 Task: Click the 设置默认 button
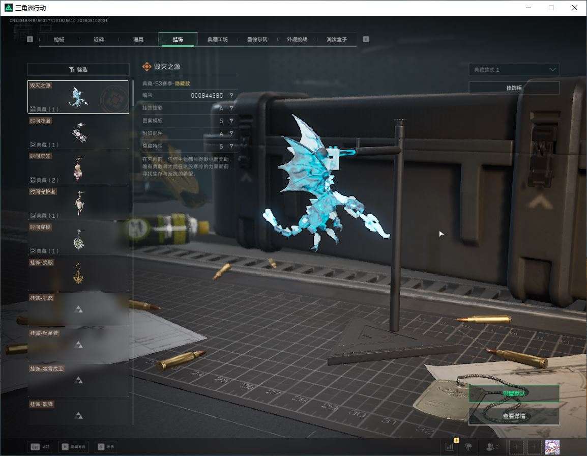click(514, 393)
